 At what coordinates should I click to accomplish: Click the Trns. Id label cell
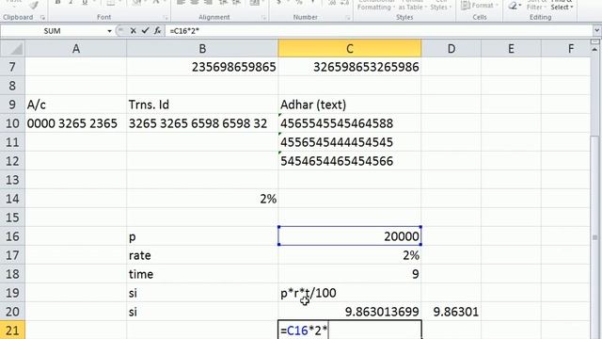coord(202,105)
